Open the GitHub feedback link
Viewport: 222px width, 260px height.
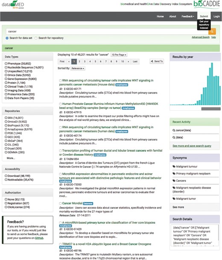tap(39, 238)
